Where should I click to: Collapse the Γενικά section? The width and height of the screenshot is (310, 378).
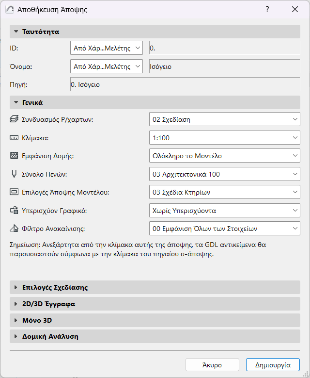[x=16, y=102]
